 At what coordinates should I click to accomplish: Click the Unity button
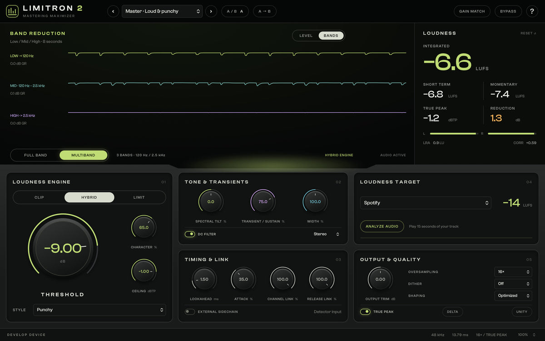pos(522,311)
